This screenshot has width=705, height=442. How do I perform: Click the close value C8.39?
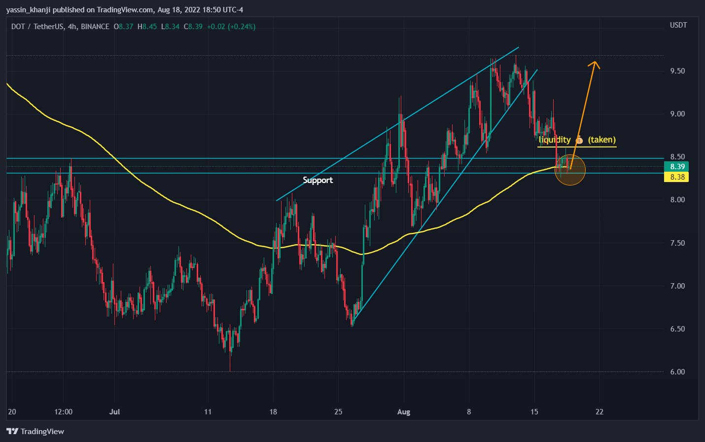[193, 27]
